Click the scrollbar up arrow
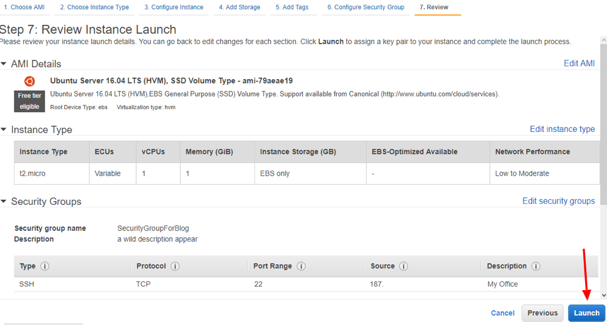 tap(603, 40)
